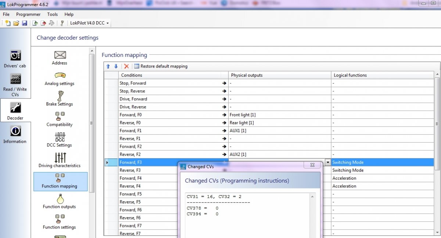The image size is (441, 238).
Task: Click 'Switching Mode' in the Forward, F3 row
Action: [348, 162]
